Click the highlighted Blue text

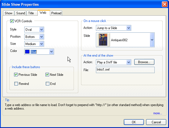point(34,52)
